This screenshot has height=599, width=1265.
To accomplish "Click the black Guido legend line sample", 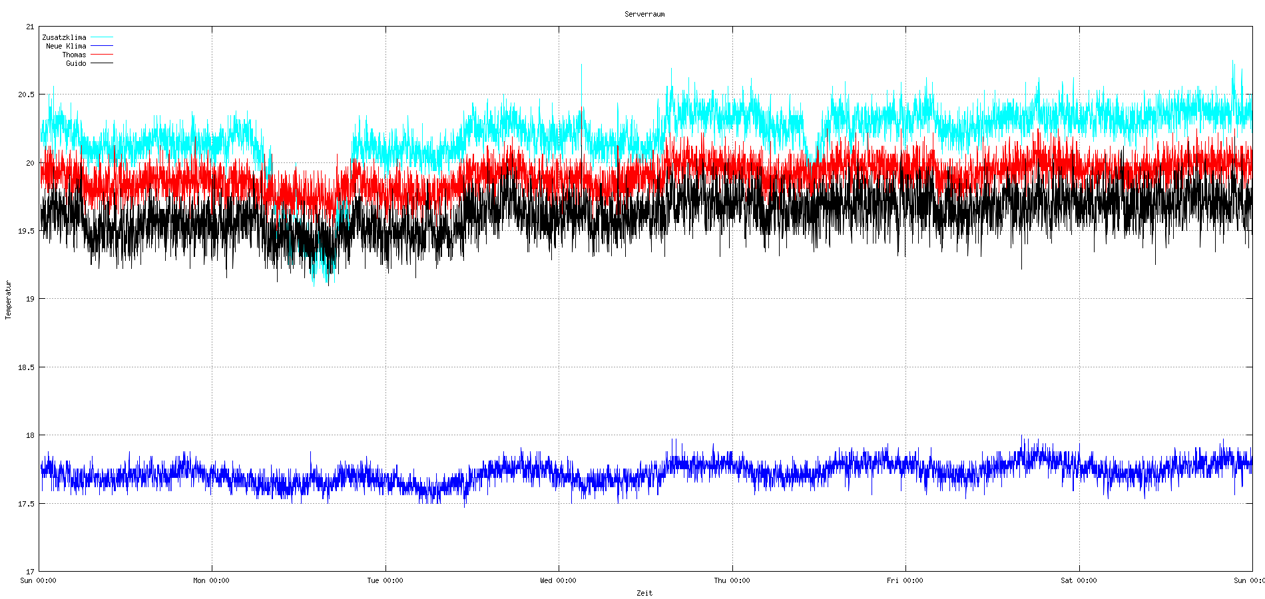I will point(102,63).
